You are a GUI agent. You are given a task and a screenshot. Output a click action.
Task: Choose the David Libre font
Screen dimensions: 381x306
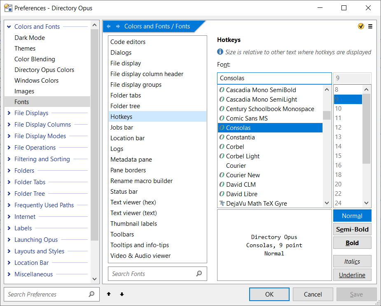(270, 194)
